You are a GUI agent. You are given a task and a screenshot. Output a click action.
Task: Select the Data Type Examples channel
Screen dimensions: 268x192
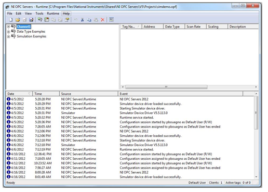coord(31,31)
